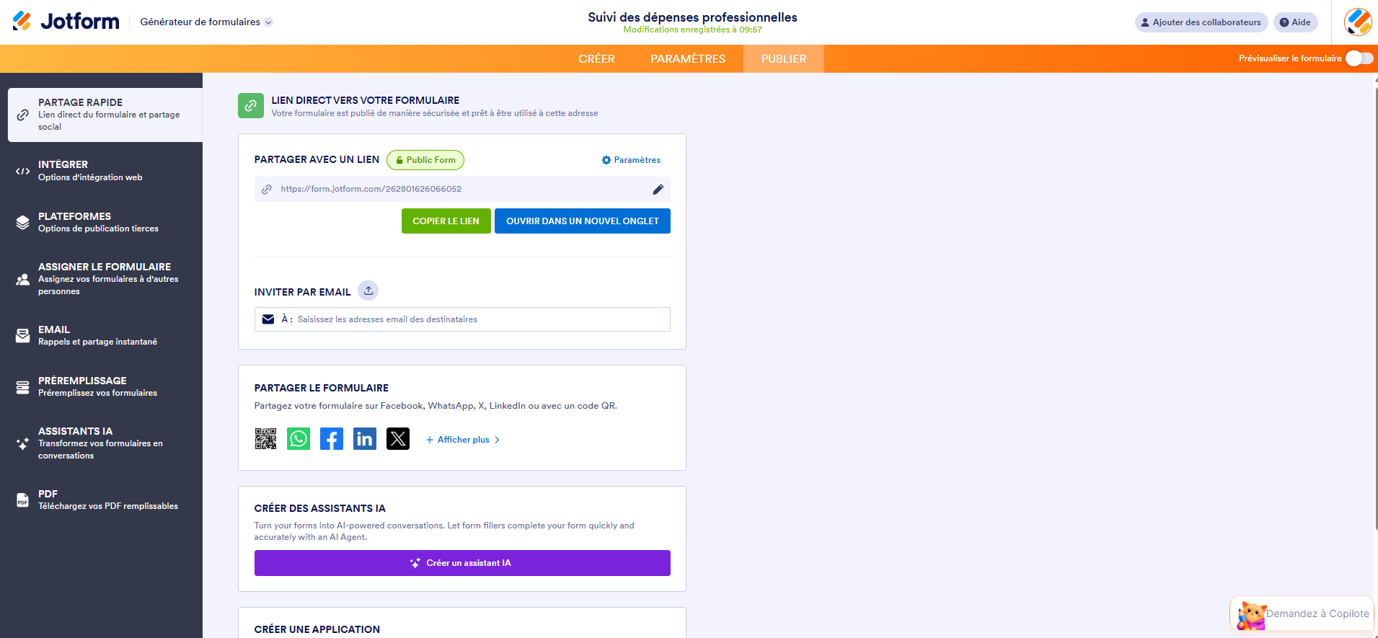Share the form on X icon
This screenshot has height=638, width=1378.
(398, 438)
